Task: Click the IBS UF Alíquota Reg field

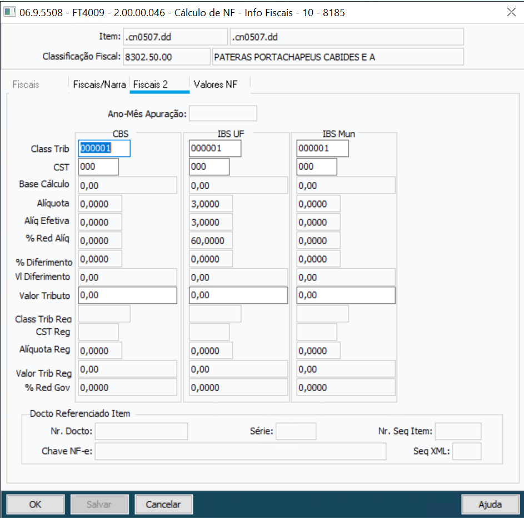Action: pyautogui.click(x=211, y=351)
